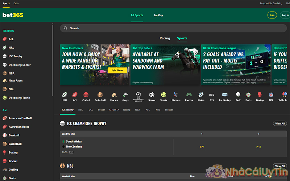Select the Ice Hockey icon
The height and width of the screenshot is (181, 290).
(x=225, y=95)
